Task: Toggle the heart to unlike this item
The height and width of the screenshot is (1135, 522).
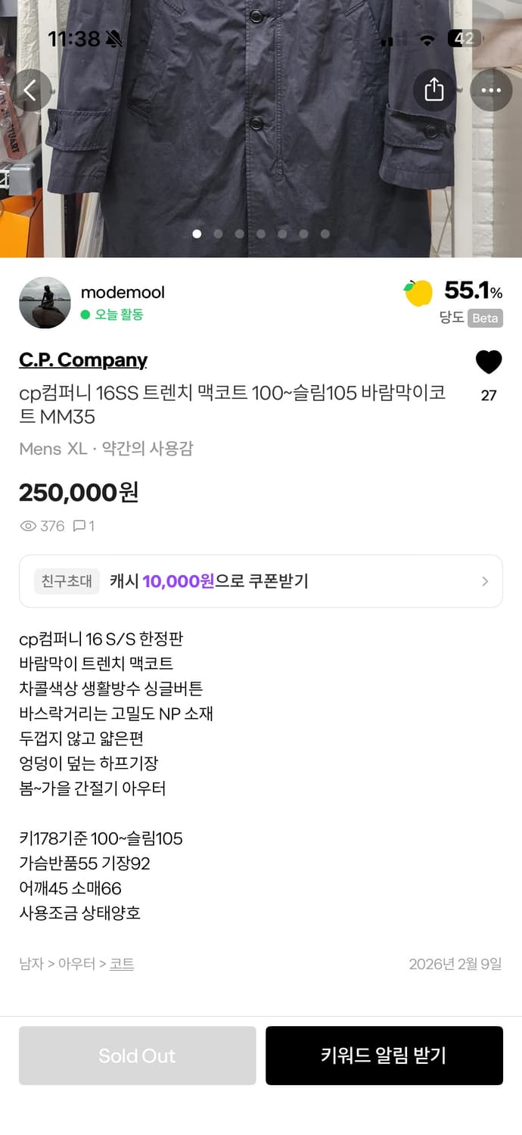Action: [x=489, y=362]
